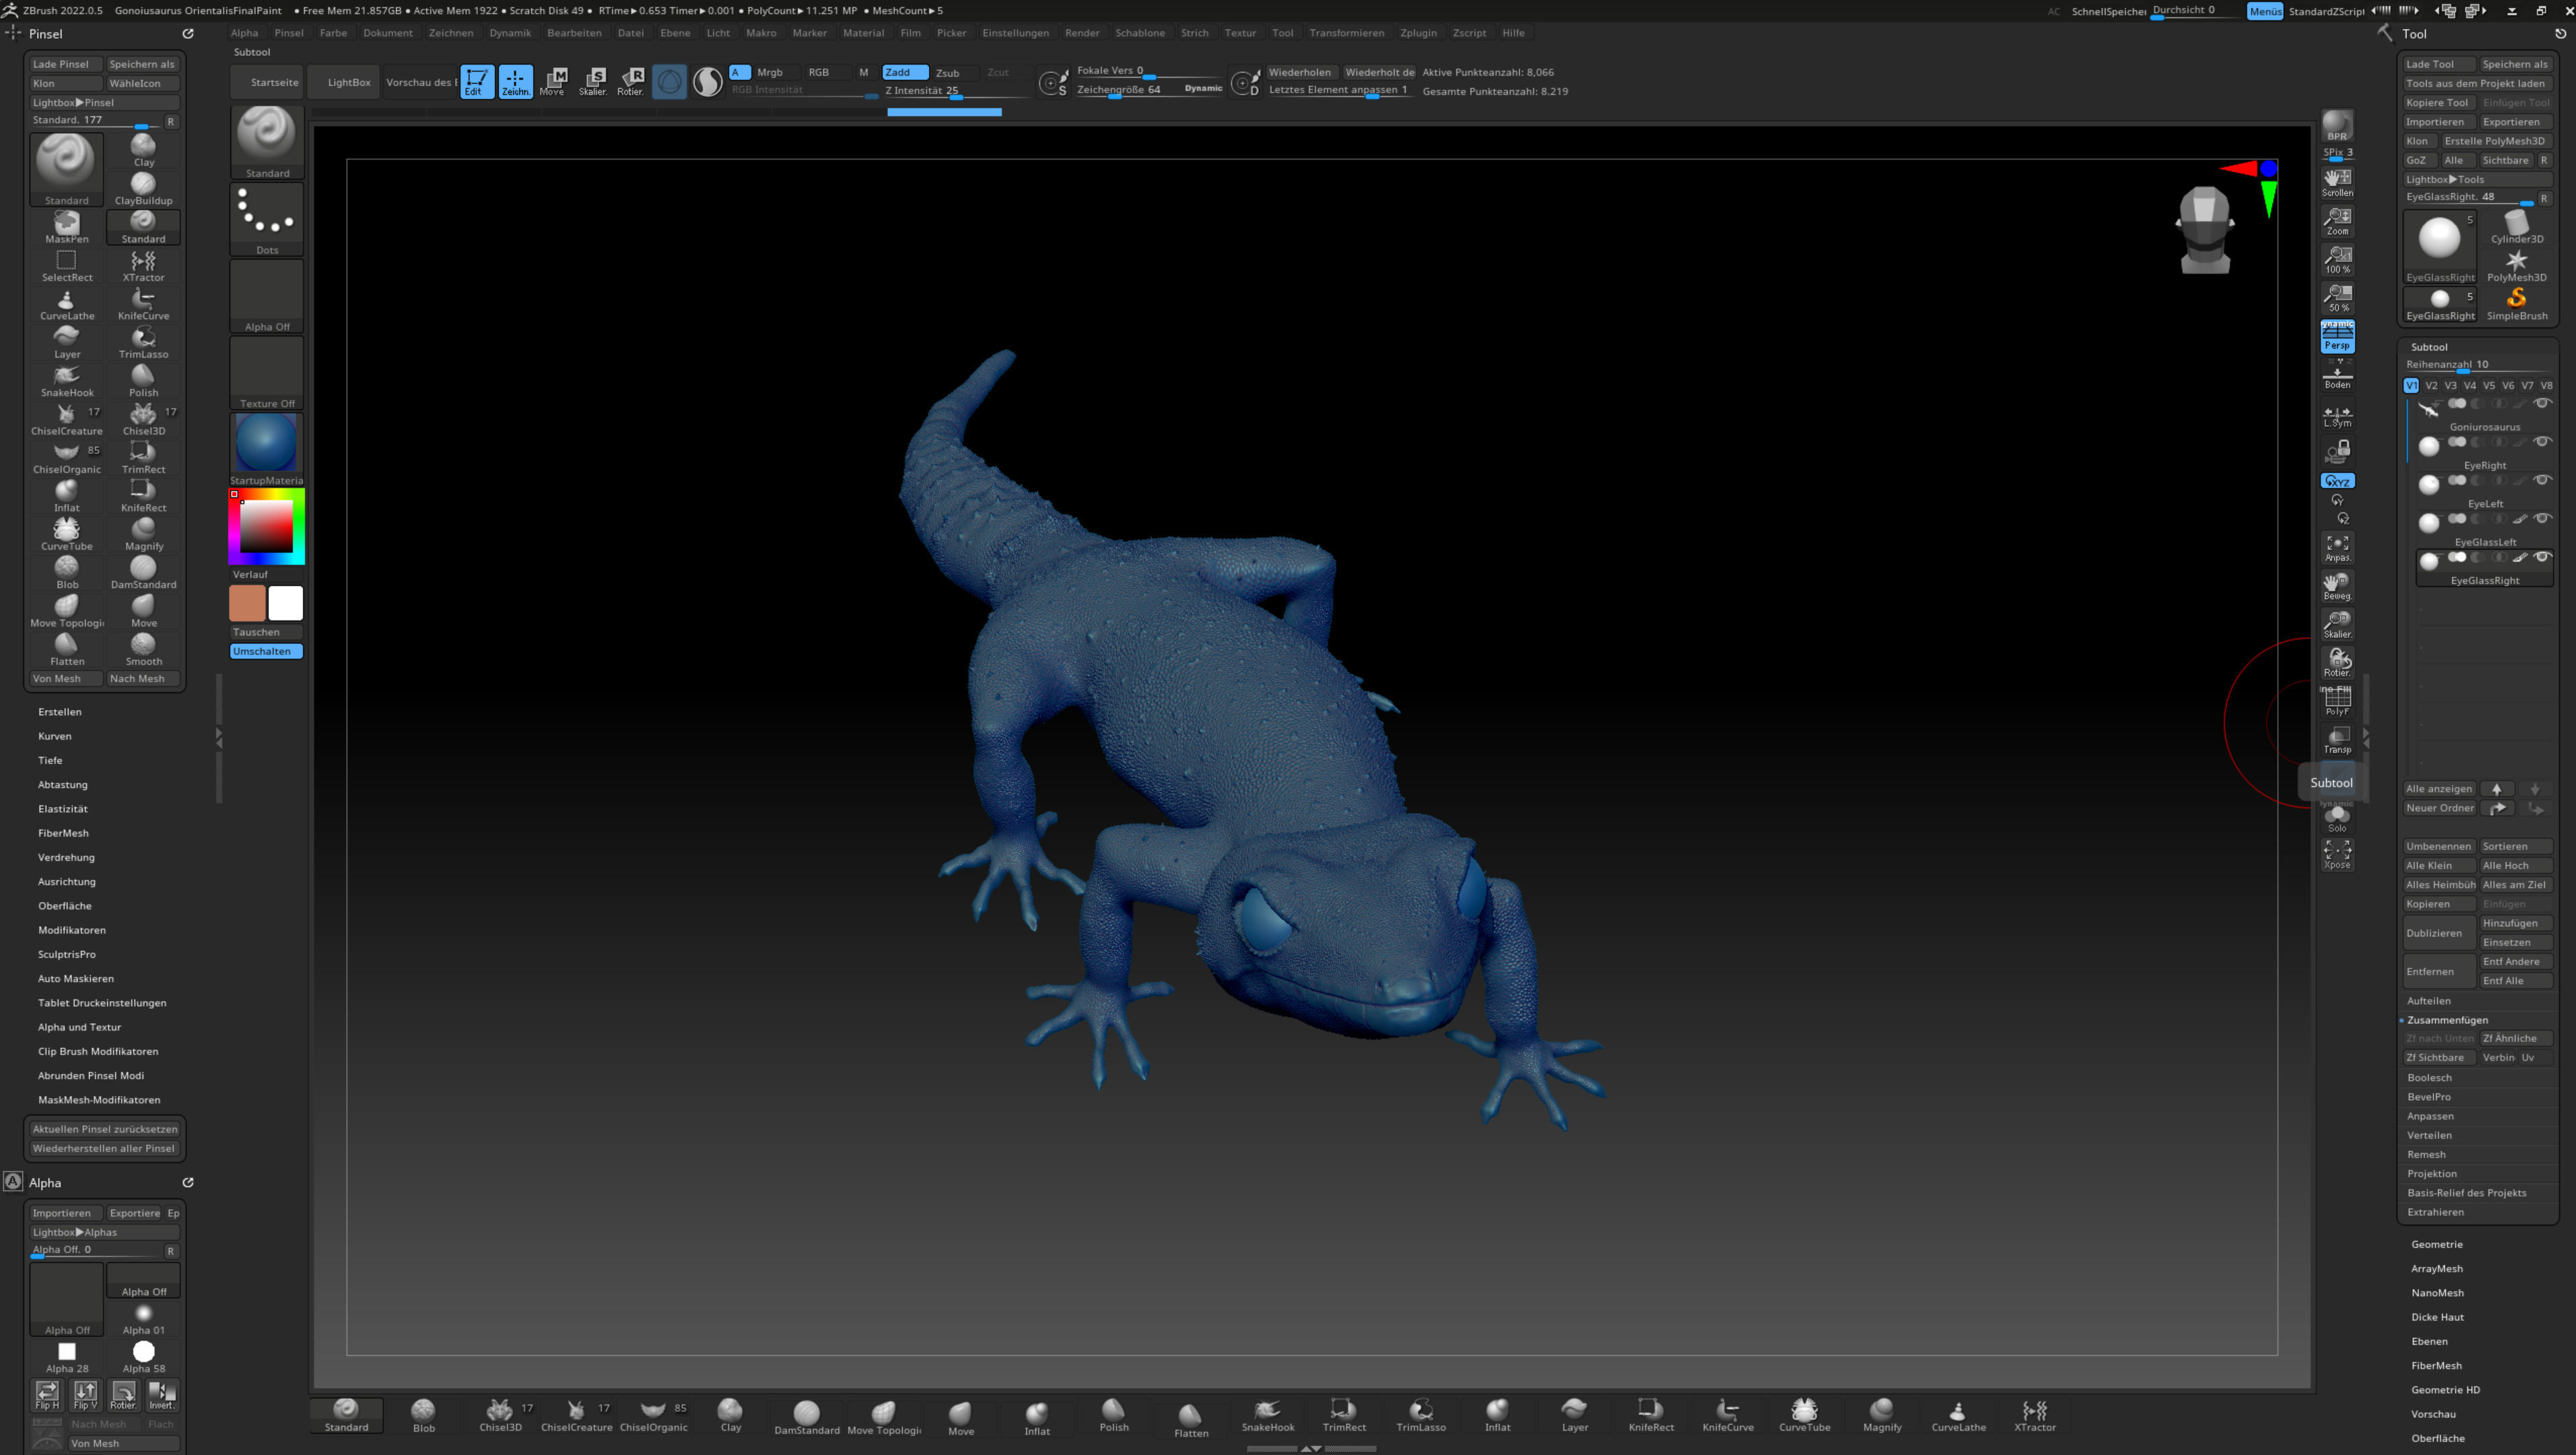Viewport: 2576px width, 1455px height.
Task: Open the LightBox tab
Action: pos(344,82)
